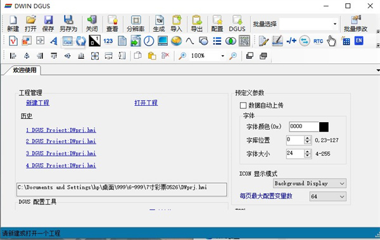Click the blue EN language icon
The width and height of the screenshot is (380, 240).
click(359, 41)
